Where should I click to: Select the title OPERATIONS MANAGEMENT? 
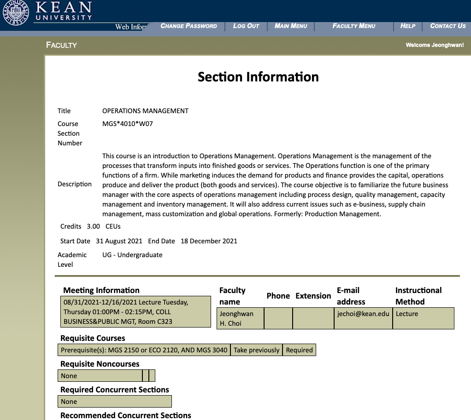coord(145,111)
